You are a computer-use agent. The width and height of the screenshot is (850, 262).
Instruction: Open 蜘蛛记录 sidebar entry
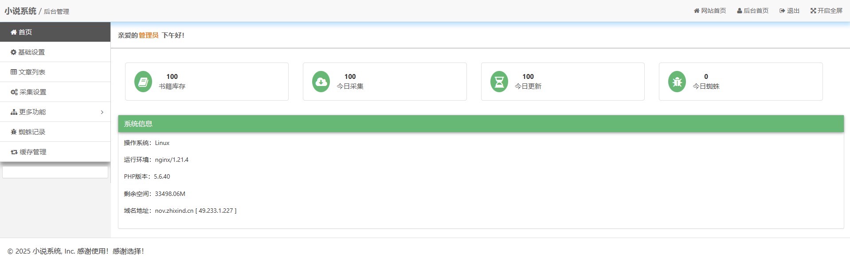(x=55, y=132)
